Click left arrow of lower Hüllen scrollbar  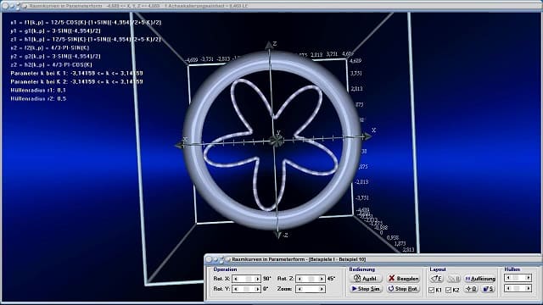click(508, 288)
